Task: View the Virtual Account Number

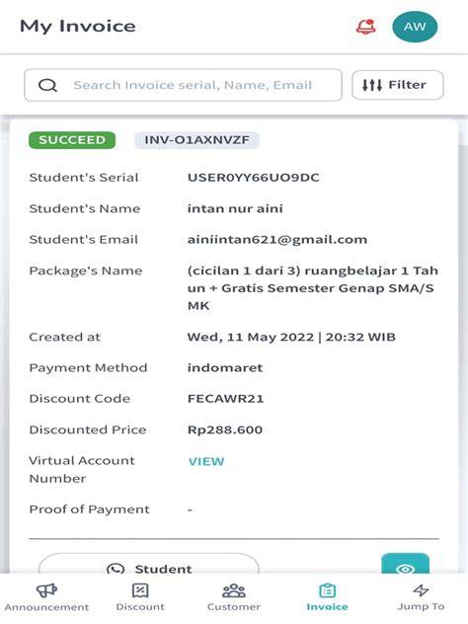Action: 206,462
